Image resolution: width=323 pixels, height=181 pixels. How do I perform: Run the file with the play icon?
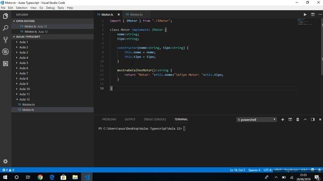point(305,15)
